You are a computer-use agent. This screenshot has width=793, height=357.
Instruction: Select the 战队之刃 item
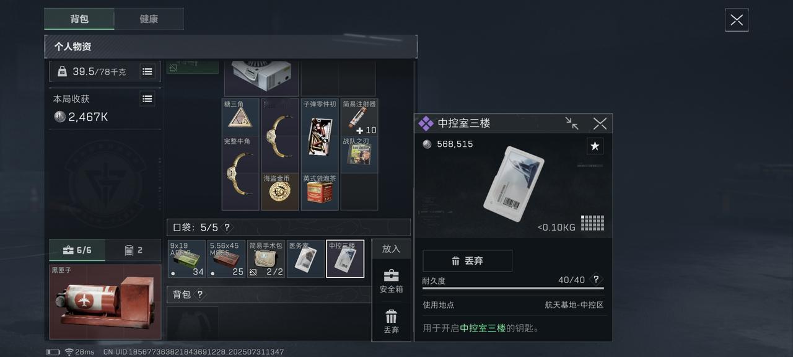point(359,154)
